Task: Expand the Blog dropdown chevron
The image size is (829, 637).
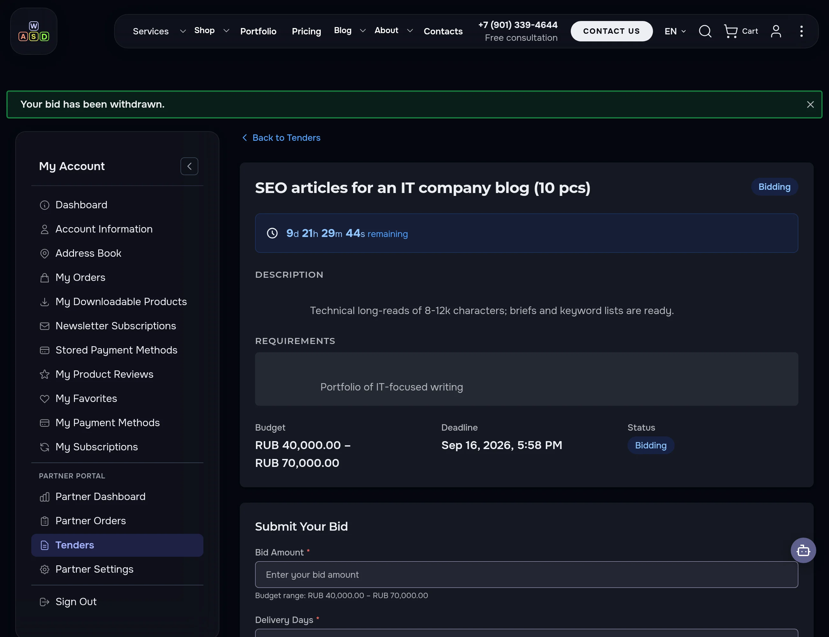Action: [x=363, y=30]
